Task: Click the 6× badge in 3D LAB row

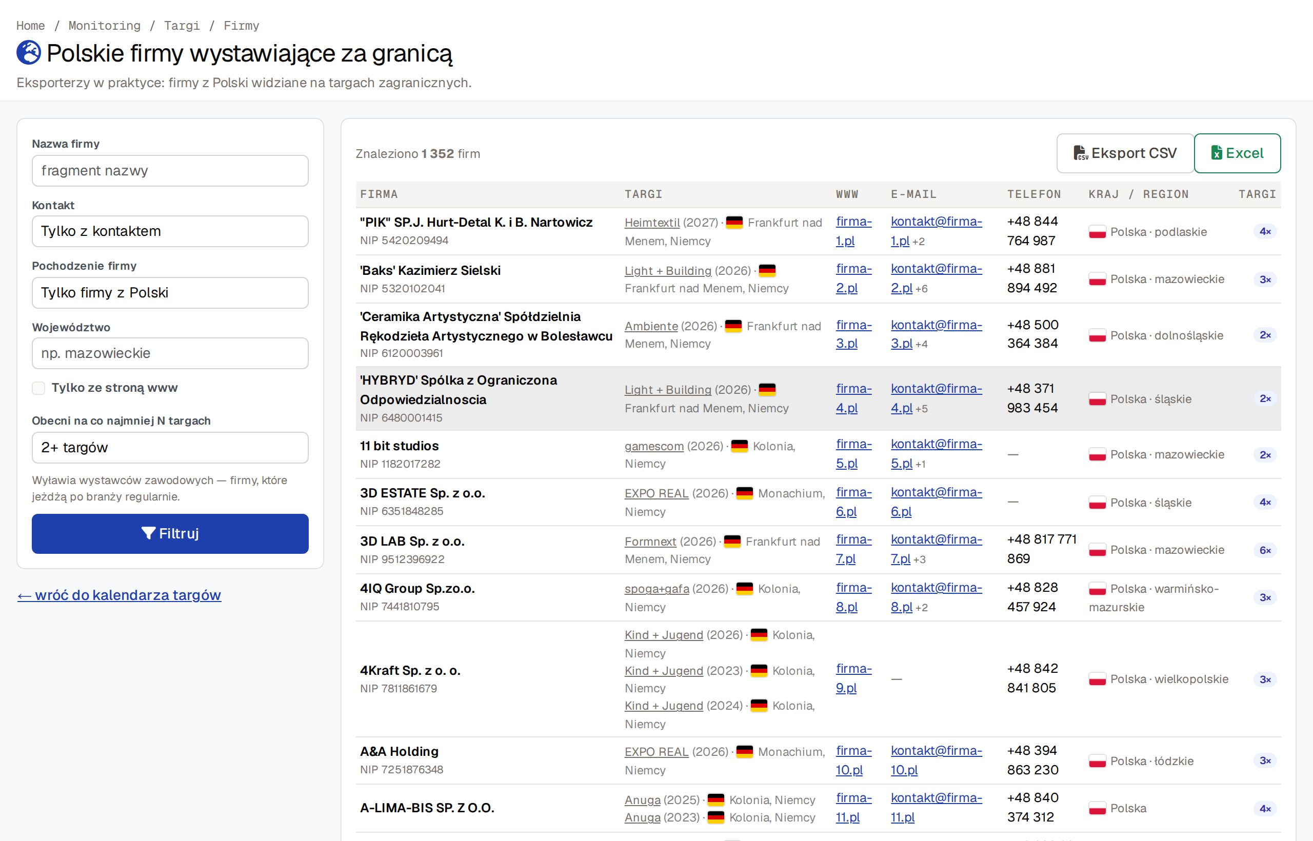Action: coord(1265,550)
